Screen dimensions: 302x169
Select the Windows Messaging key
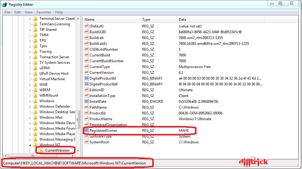[57, 139]
